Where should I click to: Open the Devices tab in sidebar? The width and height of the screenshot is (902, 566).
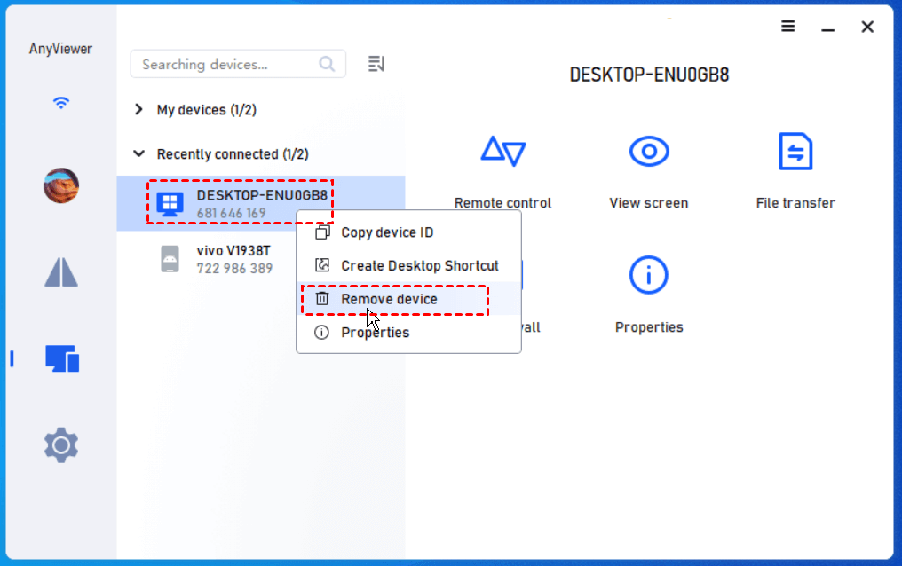[x=62, y=358]
